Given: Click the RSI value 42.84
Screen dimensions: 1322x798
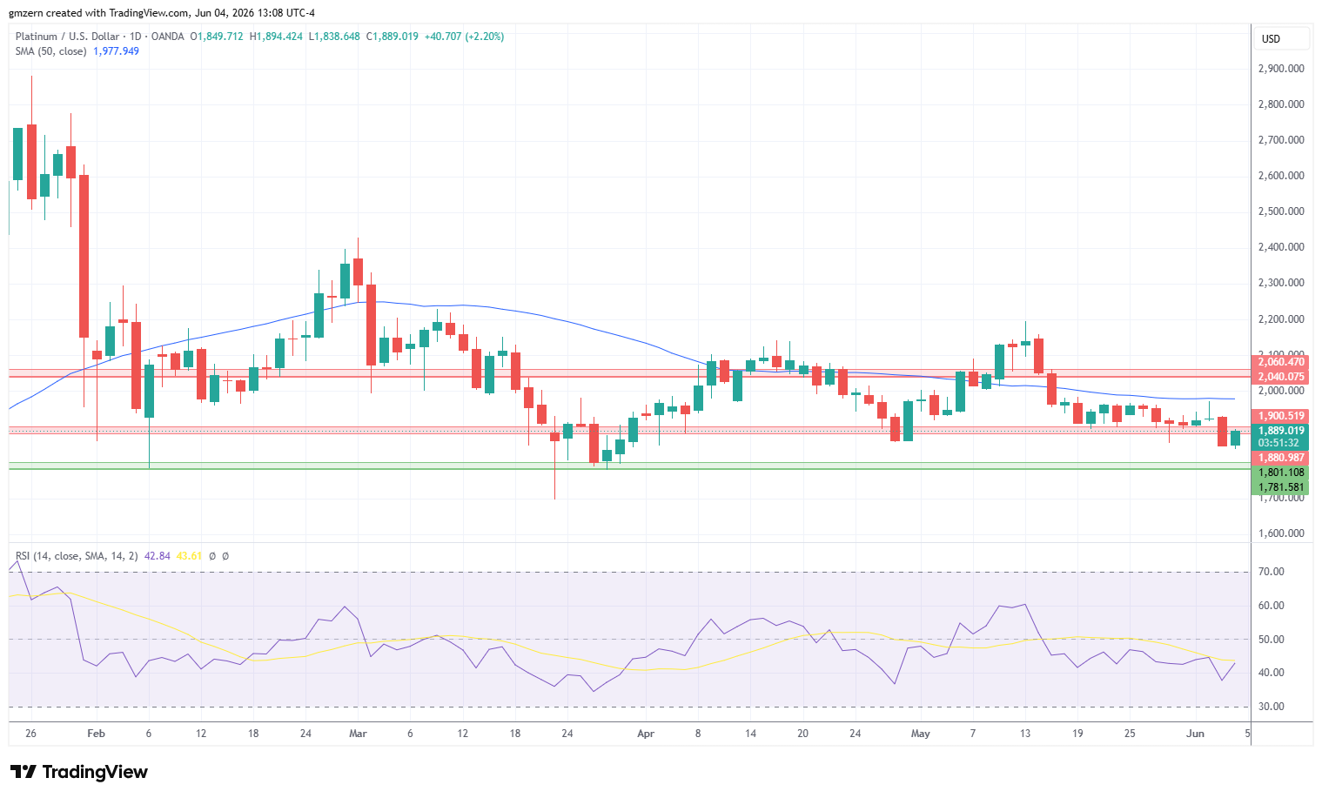Looking at the screenshot, I should pyautogui.click(x=158, y=556).
